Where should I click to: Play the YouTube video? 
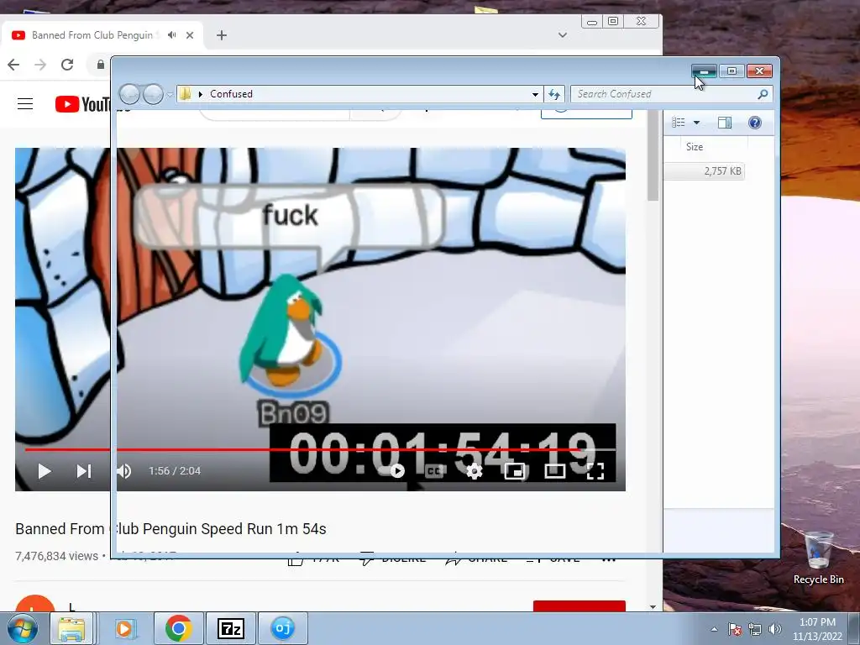[x=44, y=471]
